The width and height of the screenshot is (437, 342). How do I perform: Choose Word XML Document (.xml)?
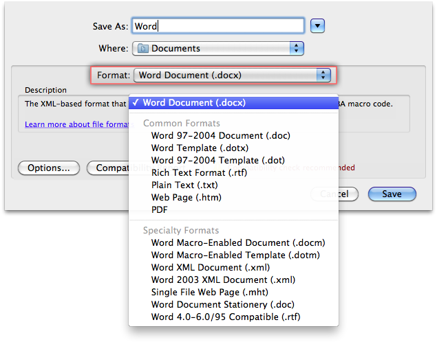pos(233,267)
